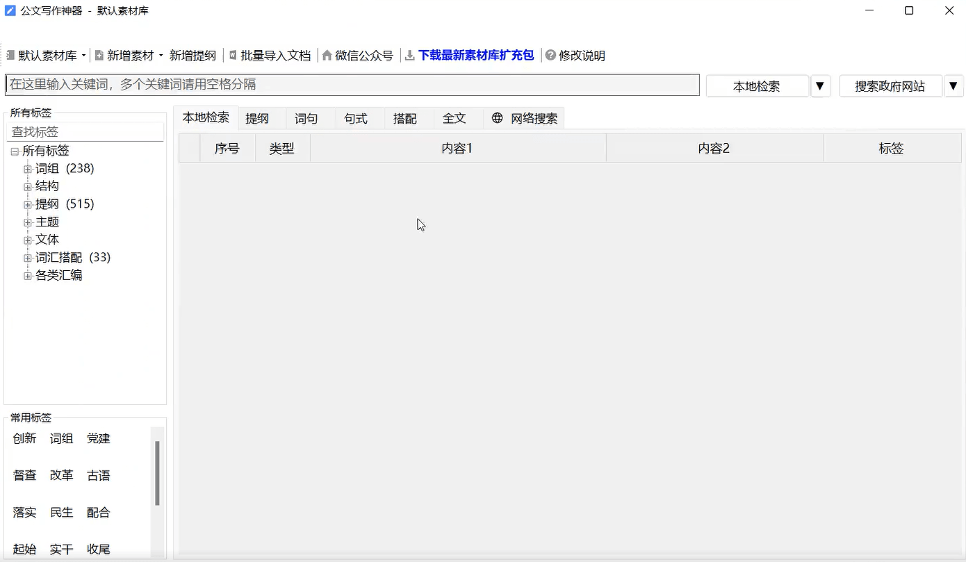Click the 下载最新素材库扩充包 download icon
Screen dimensions: 966x562
[x=410, y=56]
